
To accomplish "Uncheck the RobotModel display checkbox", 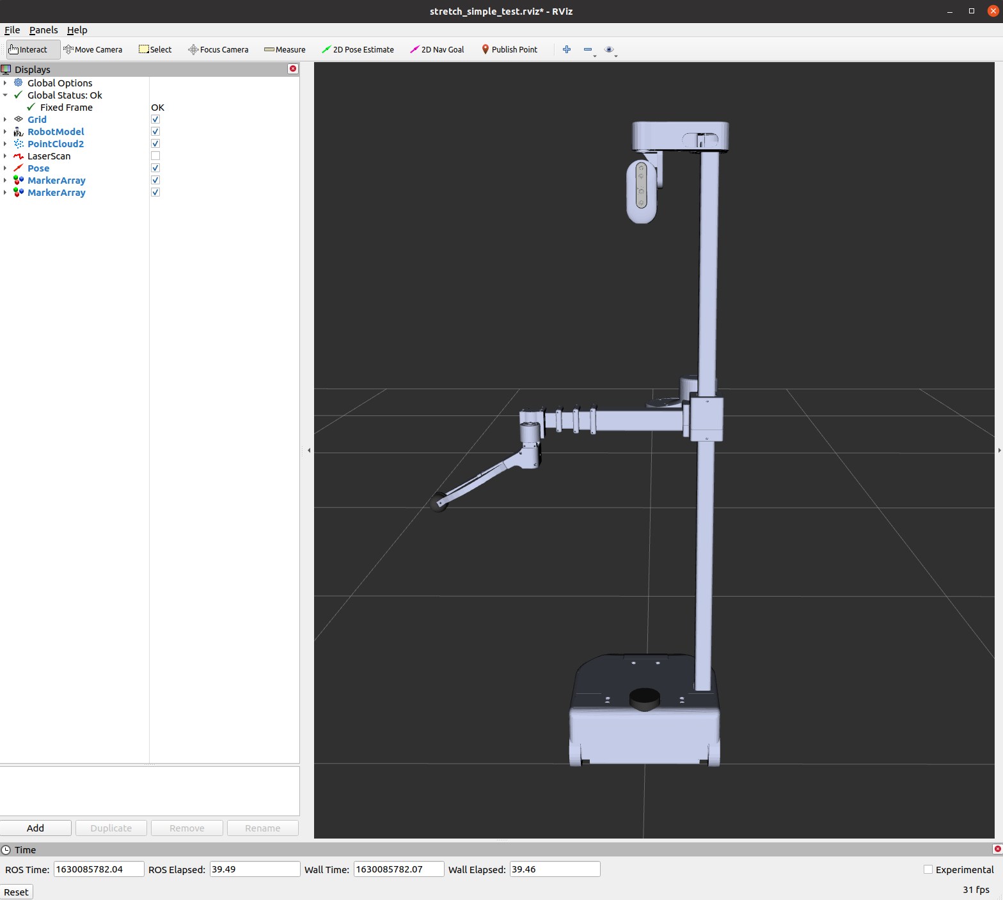I will point(155,132).
